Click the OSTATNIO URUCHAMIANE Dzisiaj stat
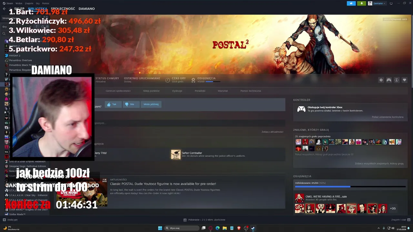 (142, 80)
